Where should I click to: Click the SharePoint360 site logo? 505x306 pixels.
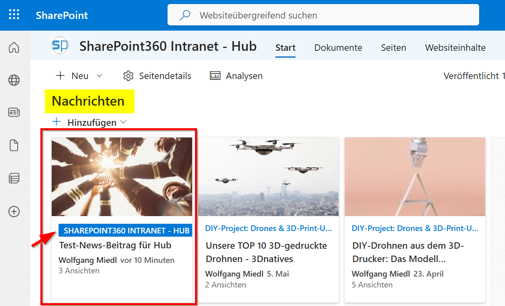pyautogui.click(x=60, y=46)
